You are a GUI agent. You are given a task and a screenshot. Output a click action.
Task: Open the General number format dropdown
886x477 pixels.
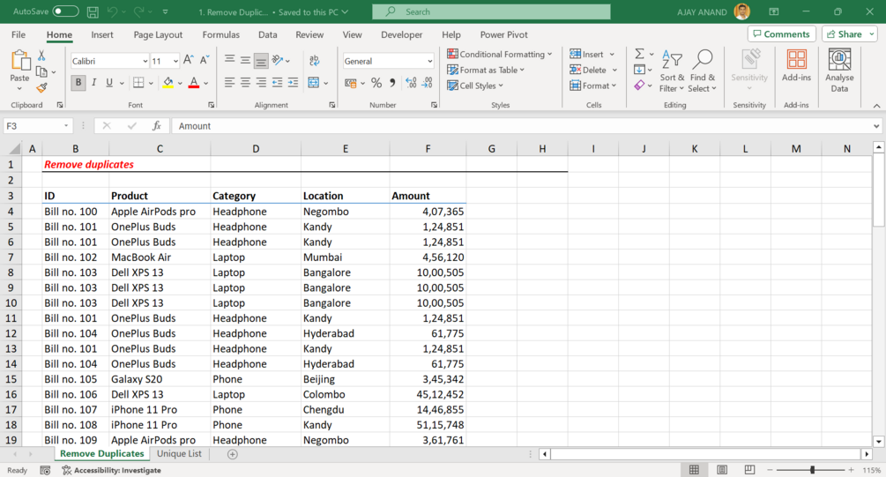tap(429, 61)
